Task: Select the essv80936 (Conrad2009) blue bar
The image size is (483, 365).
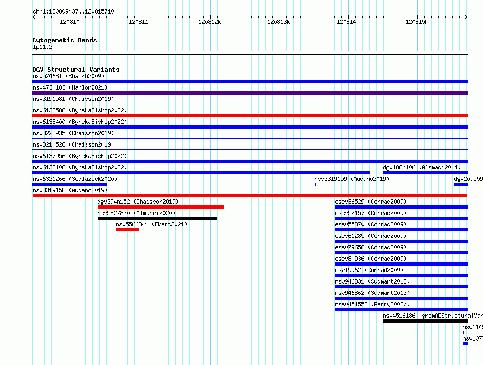Action: (x=402, y=264)
